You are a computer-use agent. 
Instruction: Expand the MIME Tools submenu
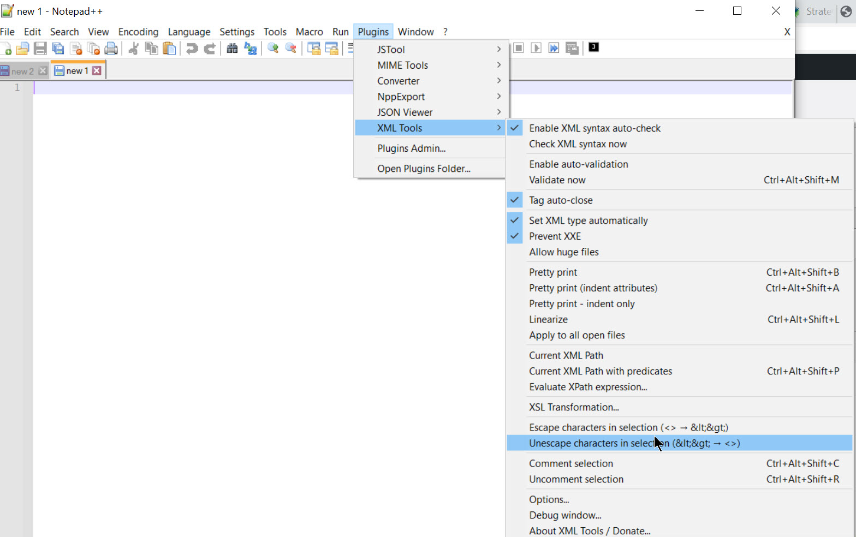click(430, 65)
